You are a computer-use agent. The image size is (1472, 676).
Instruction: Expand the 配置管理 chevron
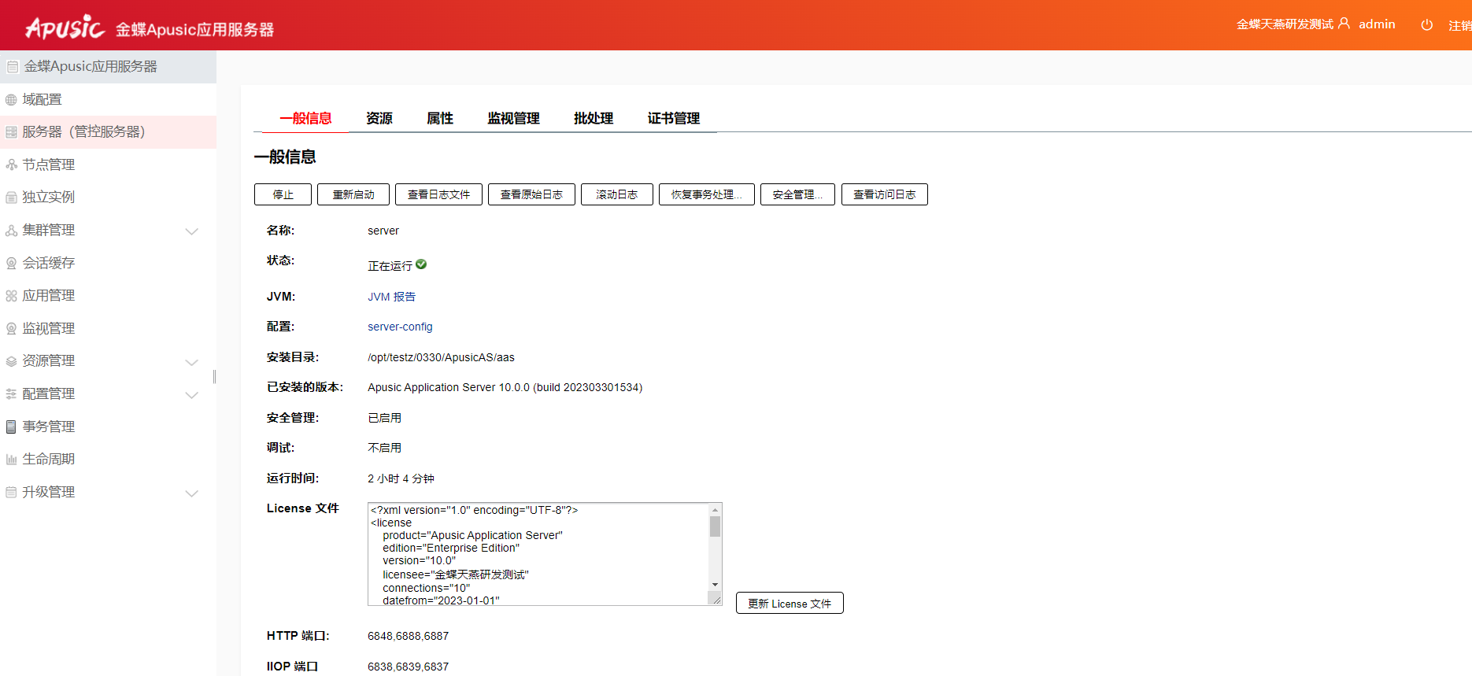(191, 395)
